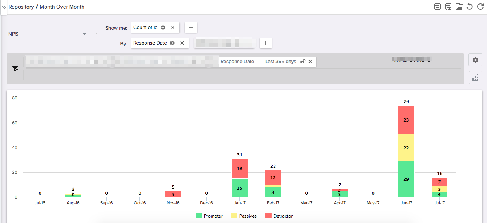Go to Repository breadcrumb

(21, 7)
